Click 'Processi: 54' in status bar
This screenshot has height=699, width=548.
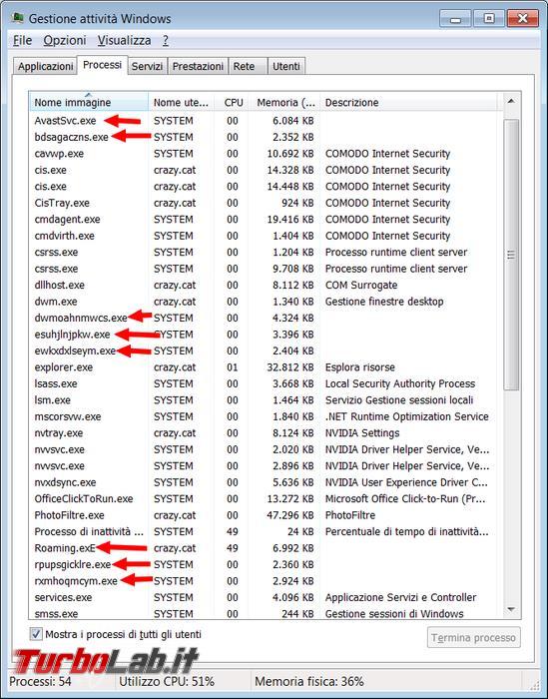(40, 682)
